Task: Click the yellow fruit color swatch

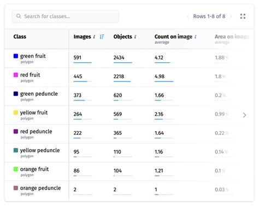Action: click(16, 113)
